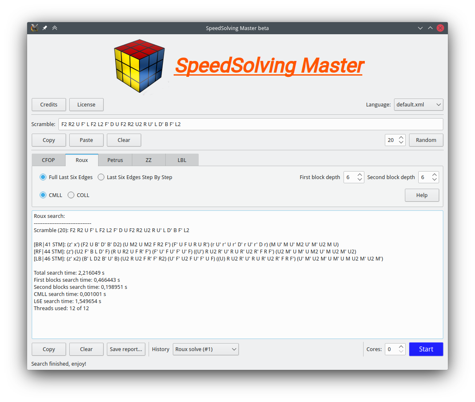Click into the Scramble input field
Viewport: 475px width, 402px height.
[x=250, y=124]
